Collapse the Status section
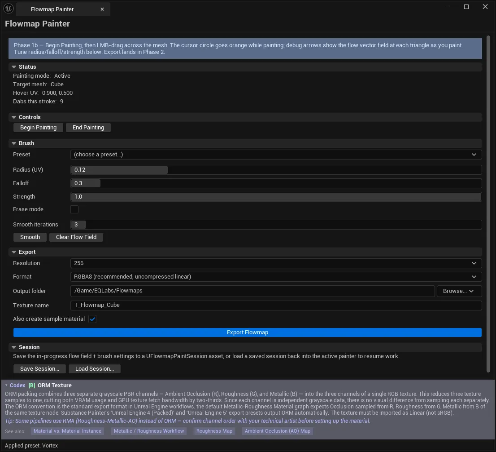496x452 pixels. (14, 67)
